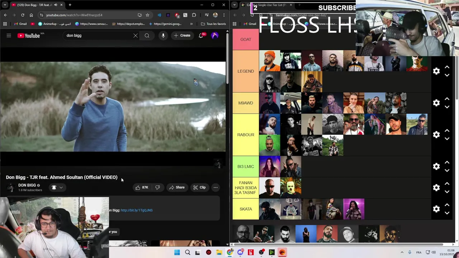Screen dimensions: 459x258
Task: Move LEGEND tier row up
Action: 447,67
